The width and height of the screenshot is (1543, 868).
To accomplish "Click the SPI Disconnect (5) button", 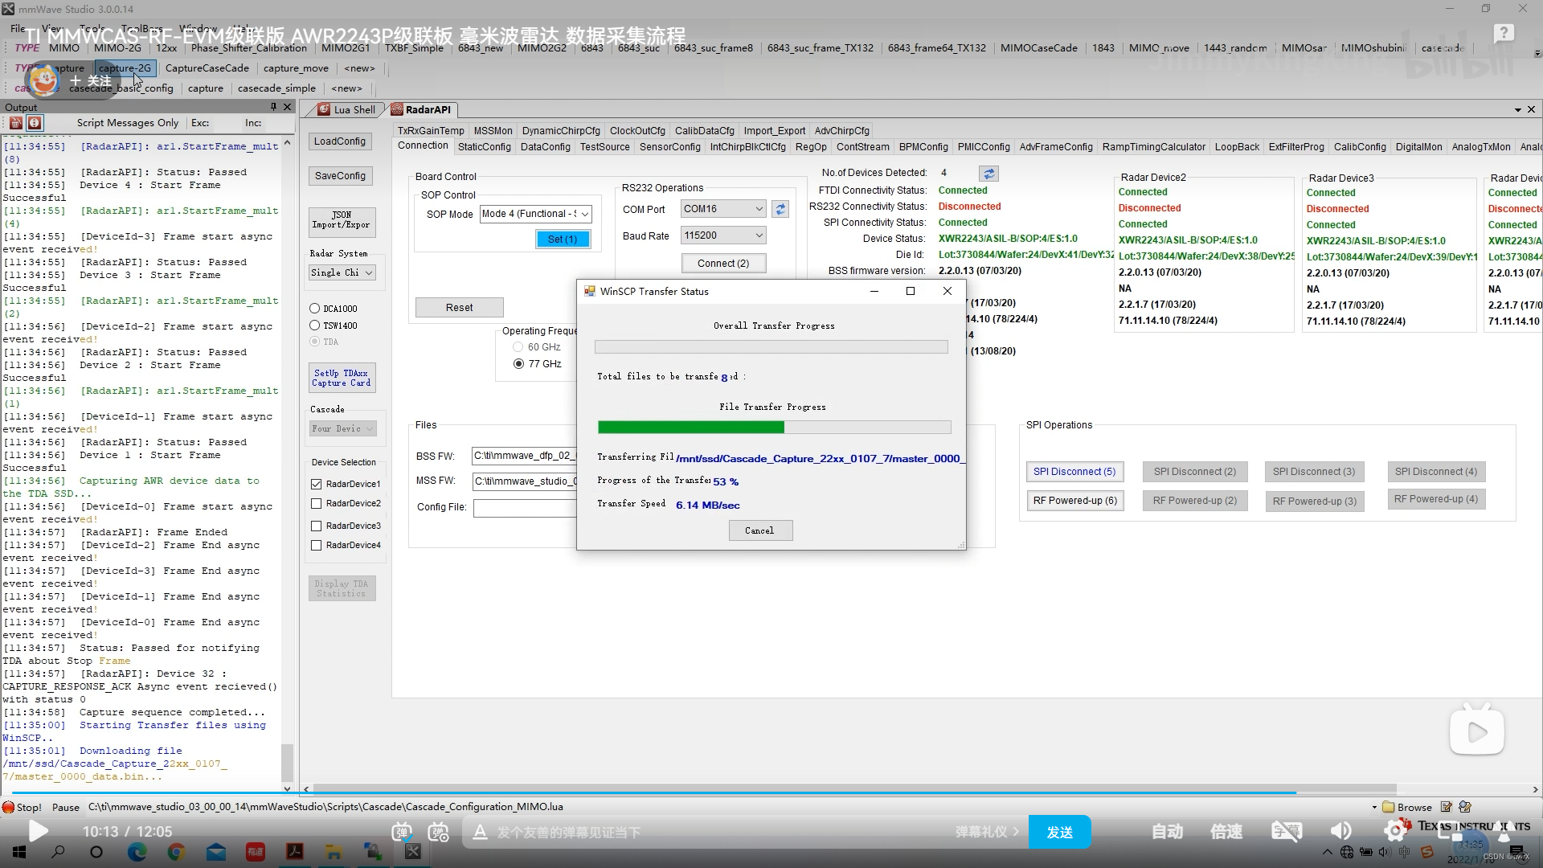I will [x=1074, y=472].
